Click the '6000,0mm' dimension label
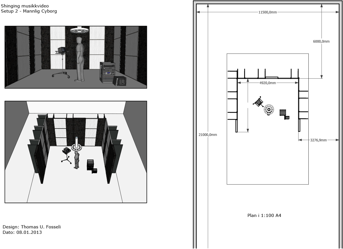343x249 pixels. coord(321,41)
